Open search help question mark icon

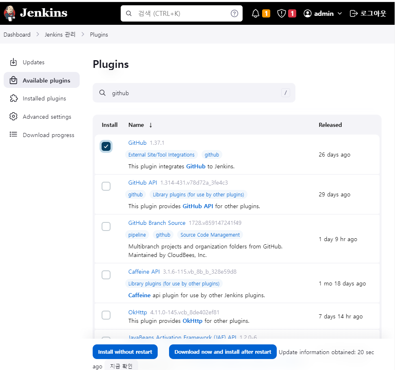point(234,13)
